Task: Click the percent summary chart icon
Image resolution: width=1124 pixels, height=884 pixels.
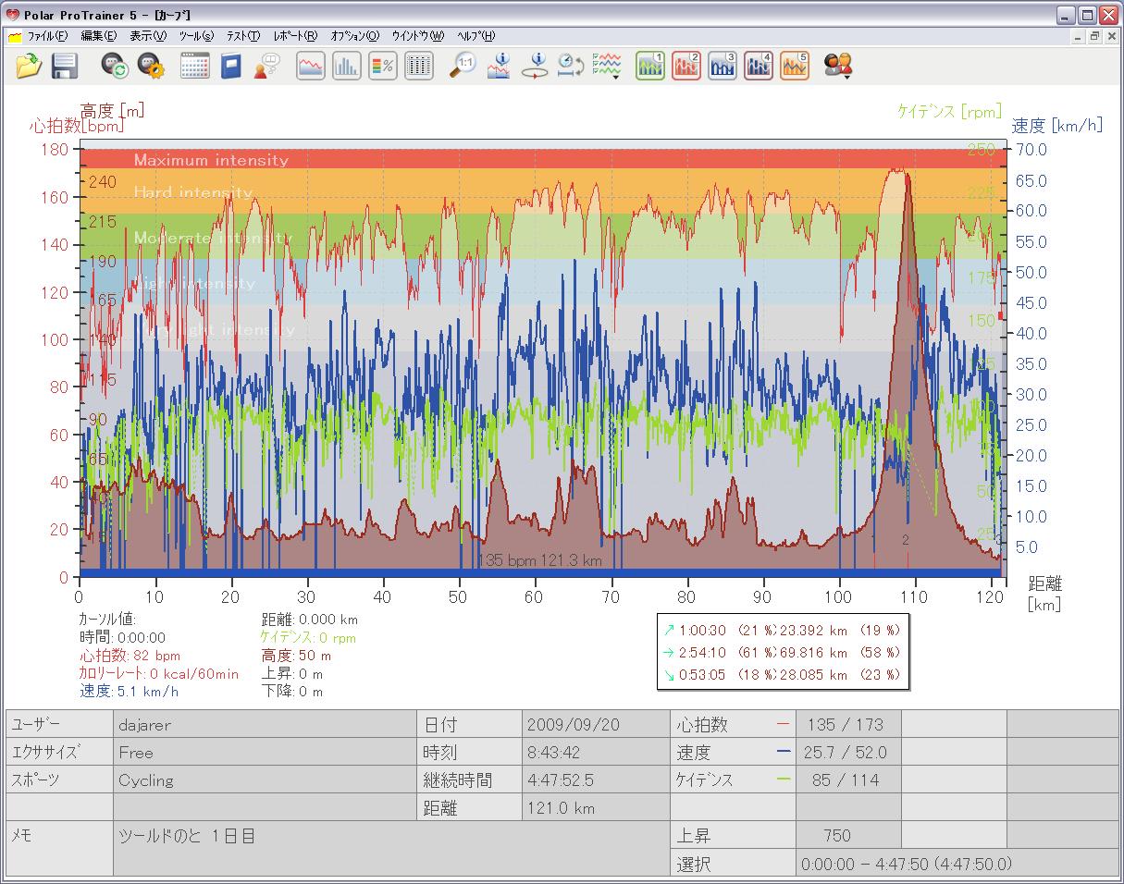Action: tap(383, 66)
